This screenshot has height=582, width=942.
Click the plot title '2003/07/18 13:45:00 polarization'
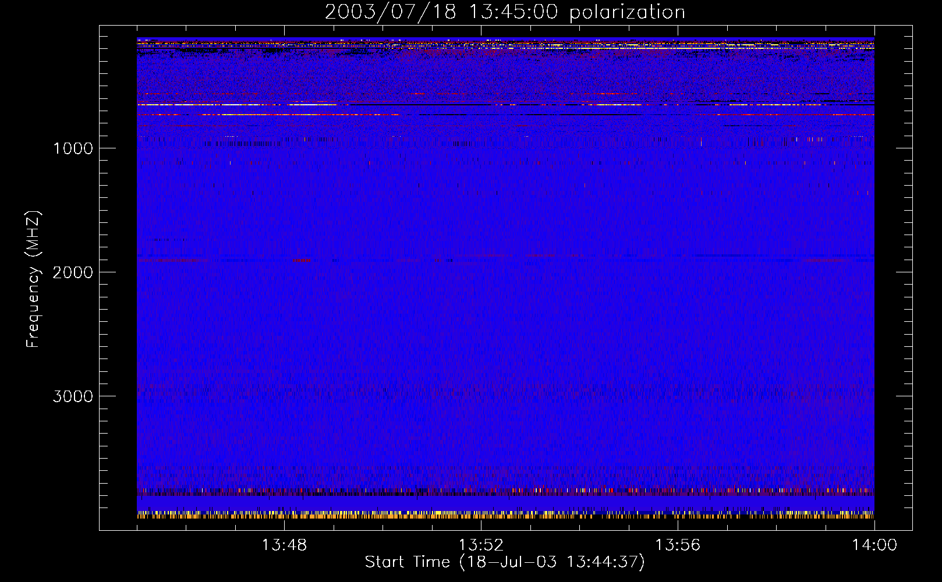pos(505,12)
